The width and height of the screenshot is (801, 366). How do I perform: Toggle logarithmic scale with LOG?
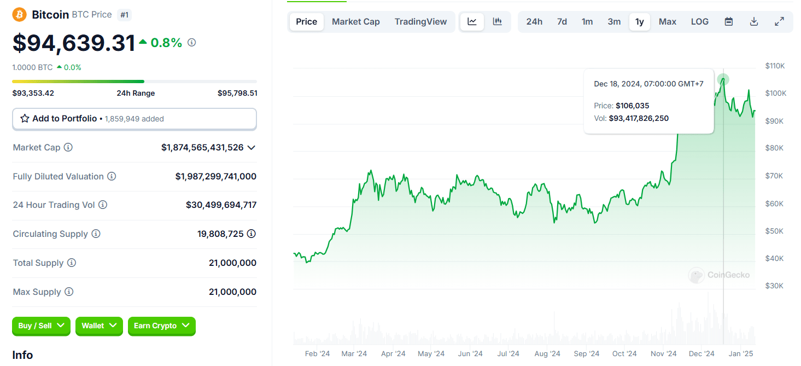(x=699, y=21)
